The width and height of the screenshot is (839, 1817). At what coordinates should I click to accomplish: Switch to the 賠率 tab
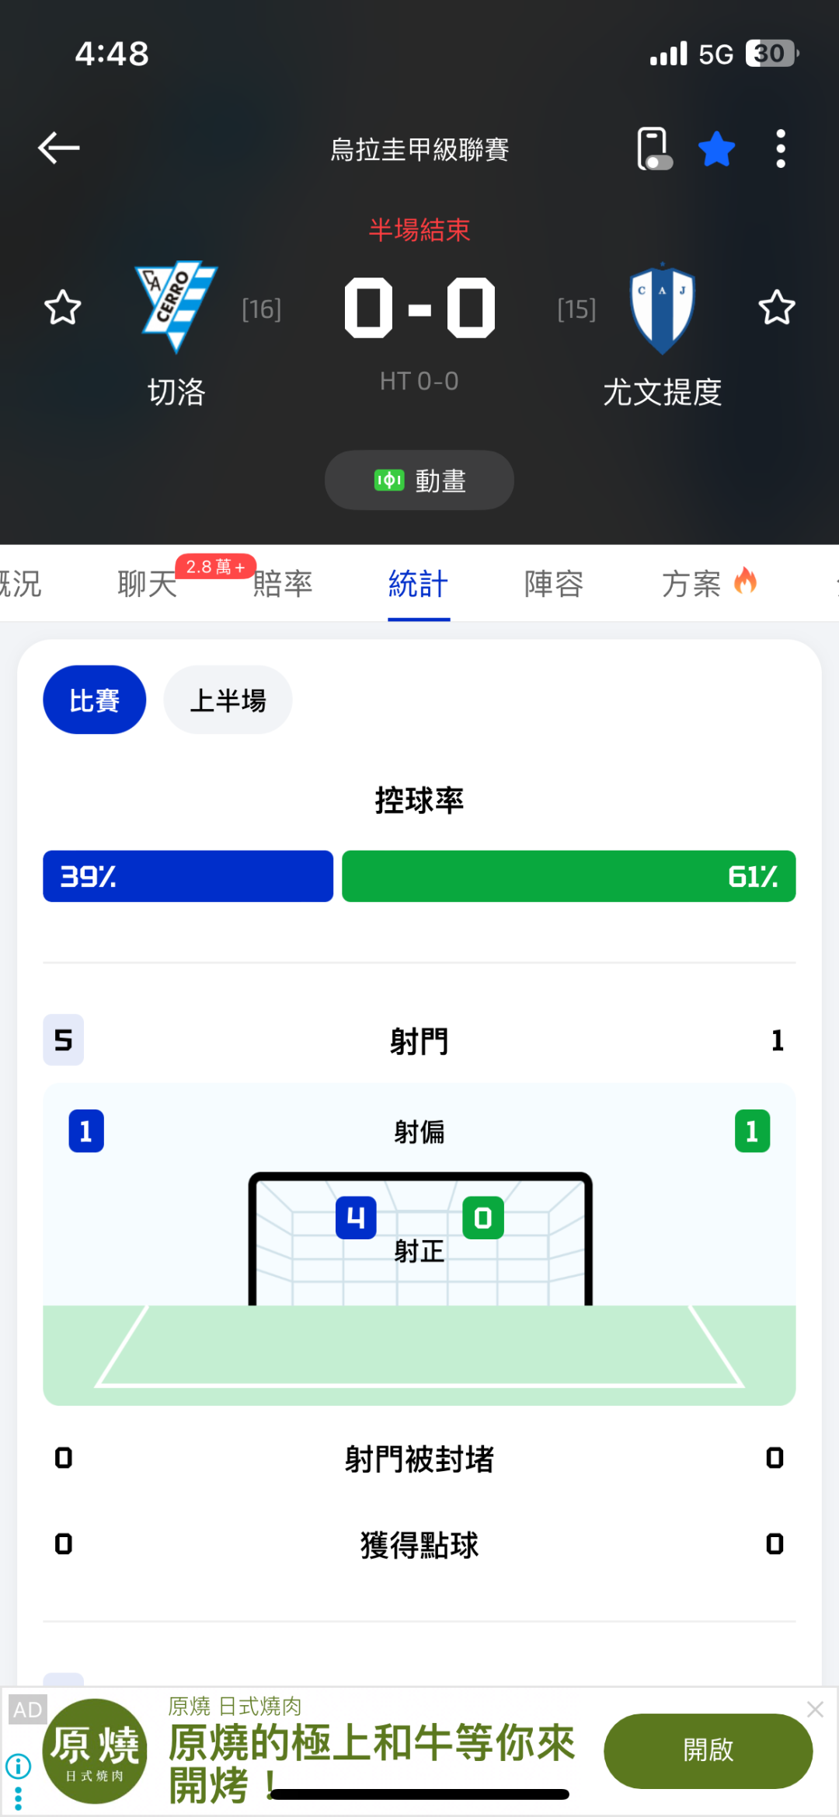click(283, 584)
